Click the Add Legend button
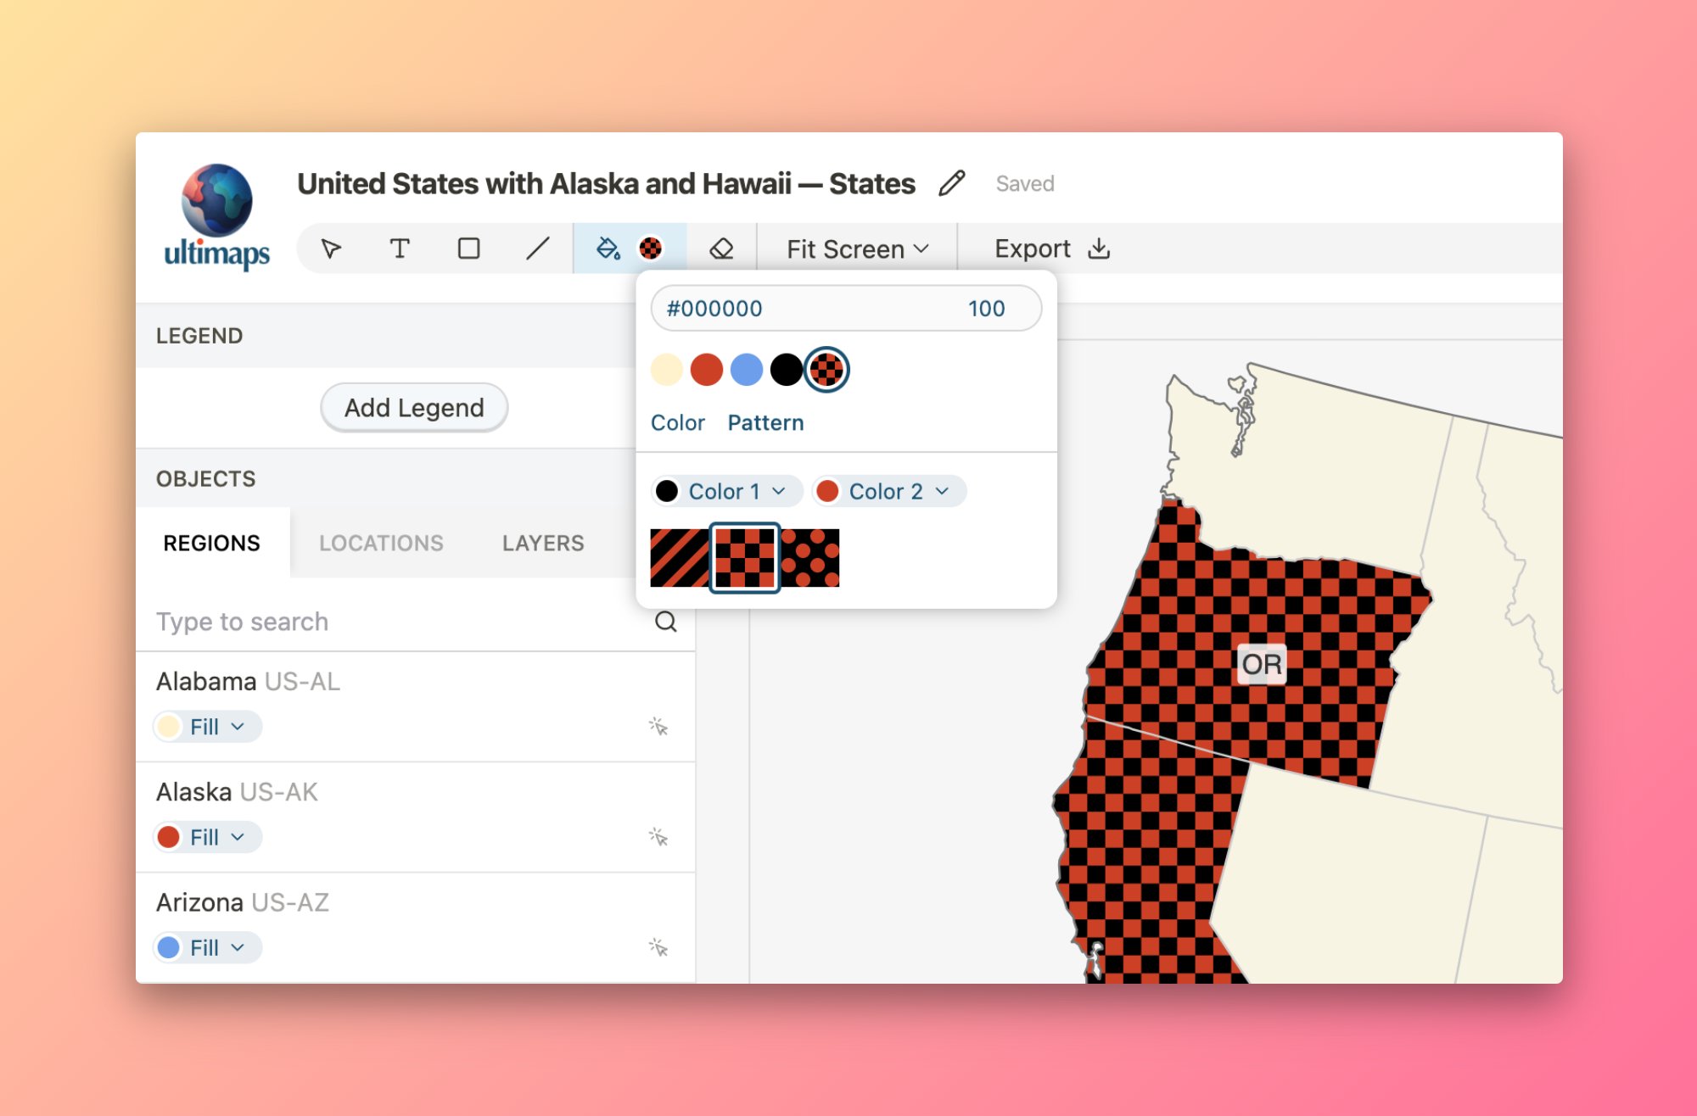The width and height of the screenshot is (1697, 1116). point(414,408)
